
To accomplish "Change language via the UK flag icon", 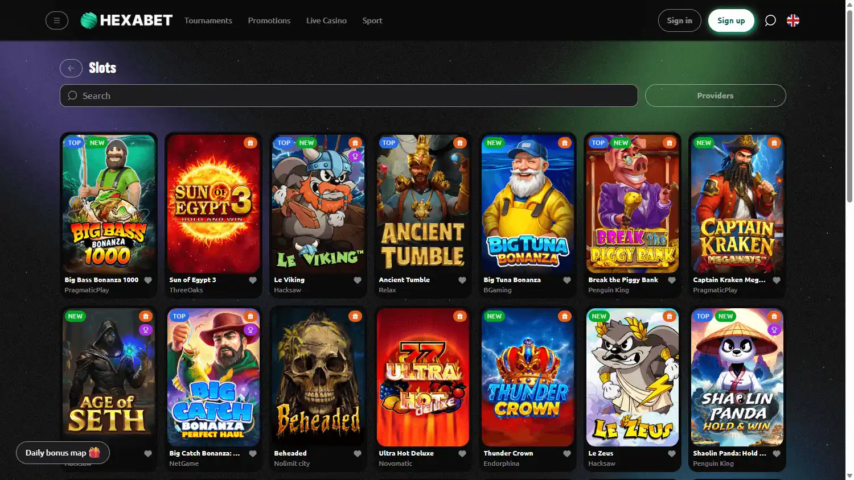I will (793, 20).
